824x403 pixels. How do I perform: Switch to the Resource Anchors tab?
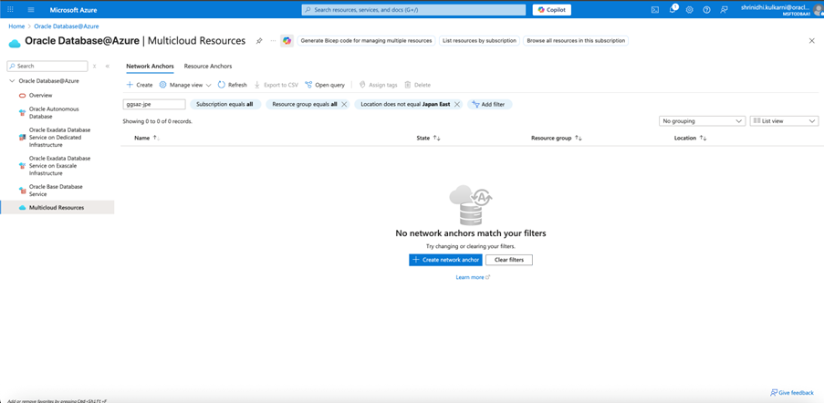click(x=207, y=67)
